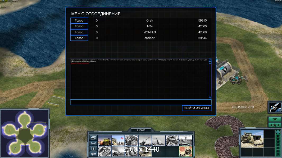Viewport: 282px width, 158px height.
Task: Open general's powers three-star button
Action: click(275, 125)
